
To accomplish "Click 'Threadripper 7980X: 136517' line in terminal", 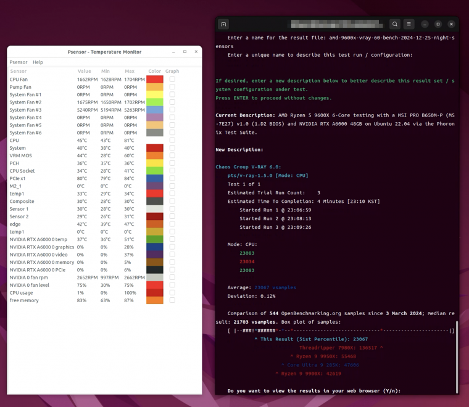I will point(341,348).
